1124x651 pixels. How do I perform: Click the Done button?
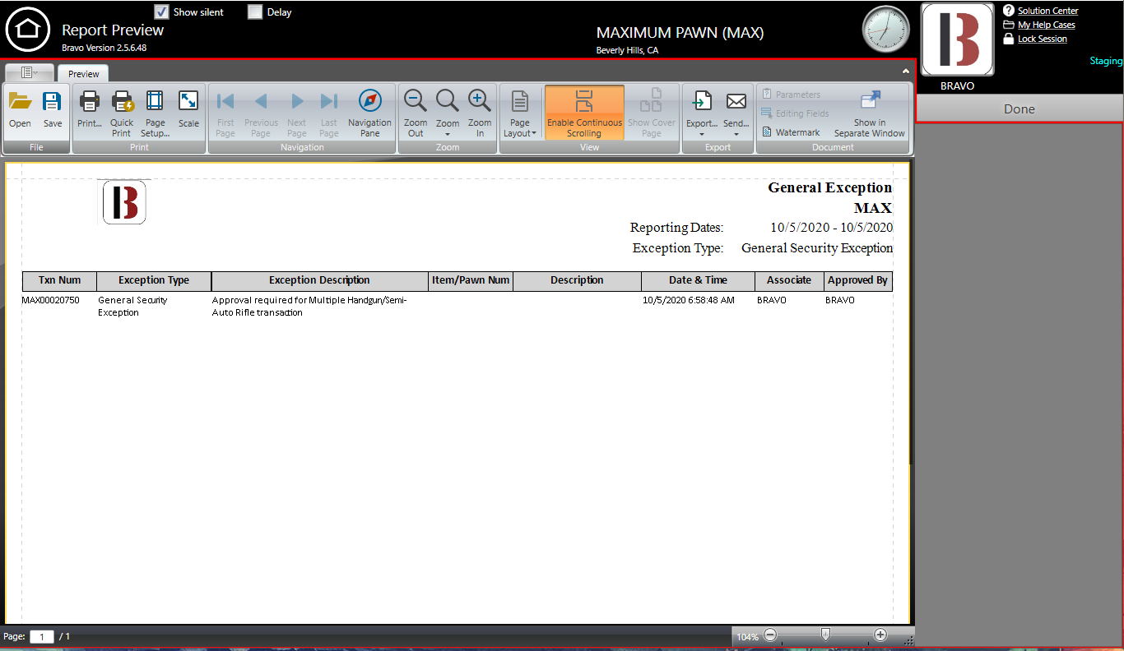1019,109
